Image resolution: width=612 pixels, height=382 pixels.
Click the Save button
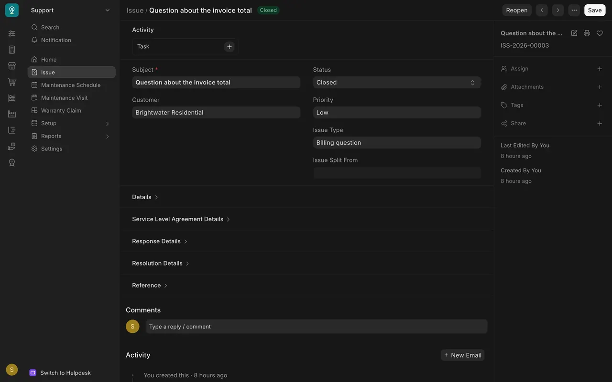595,10
